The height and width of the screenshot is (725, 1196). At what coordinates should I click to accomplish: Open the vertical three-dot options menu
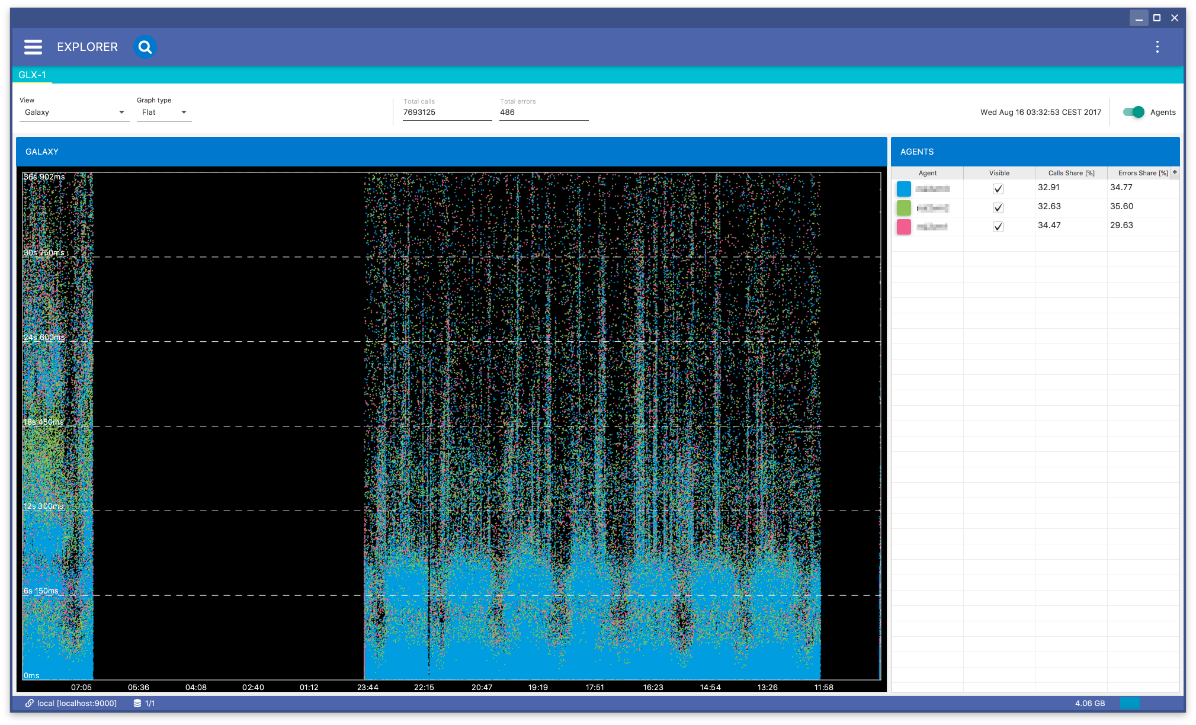point(1157,47)
